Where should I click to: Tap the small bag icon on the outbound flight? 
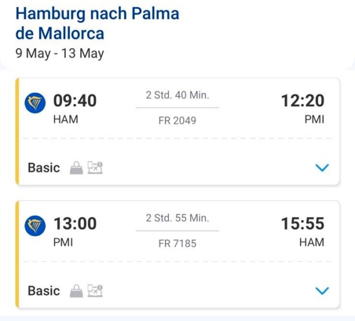(x=76, y=168)
